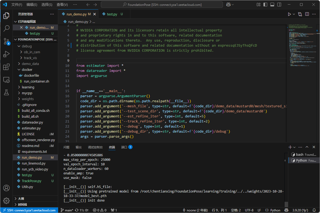Open the 文件(F) menu
The height and width of the screenshot is (213, 320).
tap(17, 5)
